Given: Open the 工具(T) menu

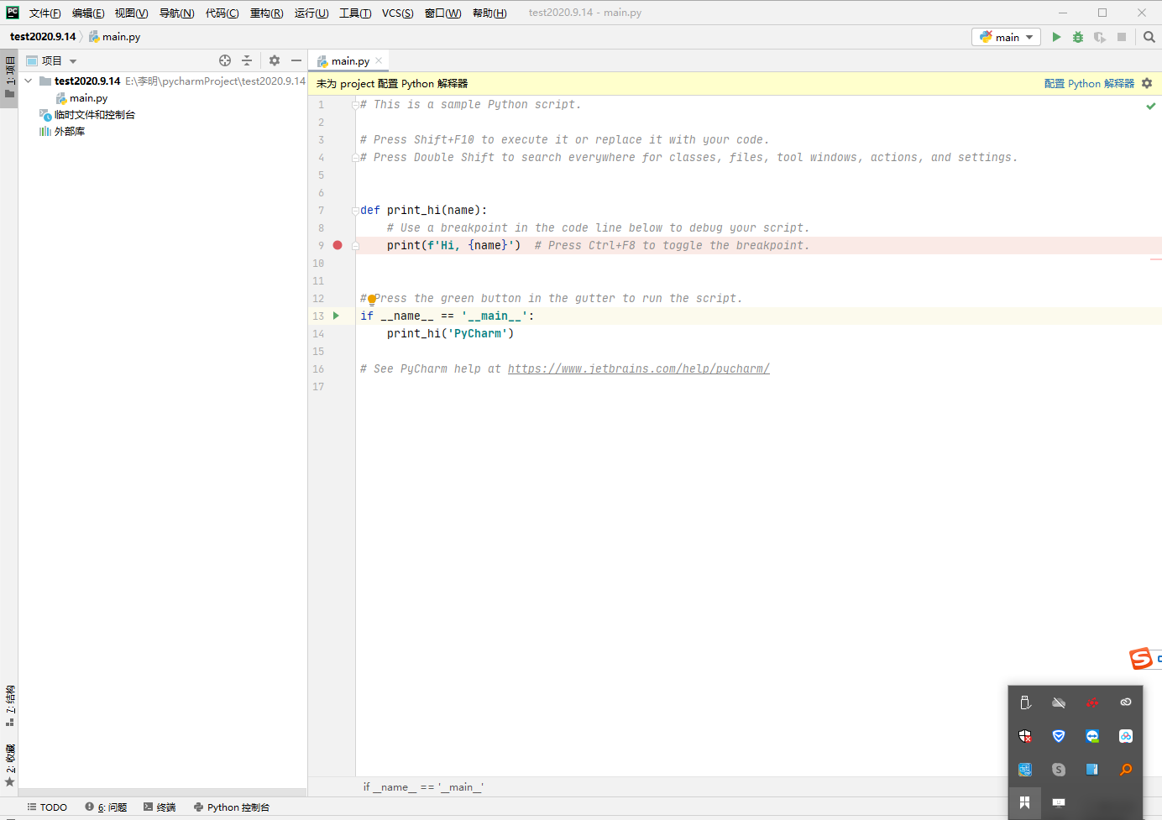Looking at the screenshot, I should 355,13.
